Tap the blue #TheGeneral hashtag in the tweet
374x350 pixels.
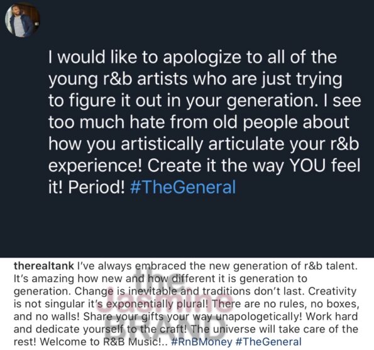[183, 187]
